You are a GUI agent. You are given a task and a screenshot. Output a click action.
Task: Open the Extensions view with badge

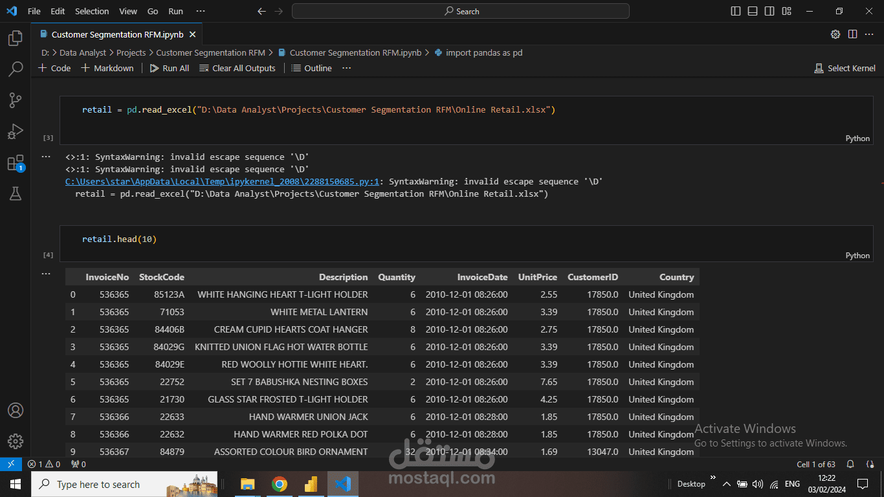[x=15, y=162]
